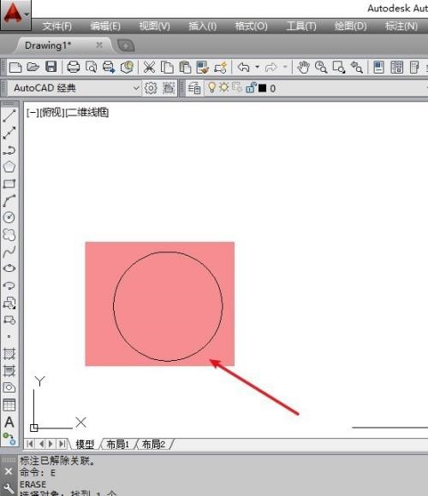Open Workspace Settings gear icon
The image size is (428, 496).
click(x=151, y=88)
